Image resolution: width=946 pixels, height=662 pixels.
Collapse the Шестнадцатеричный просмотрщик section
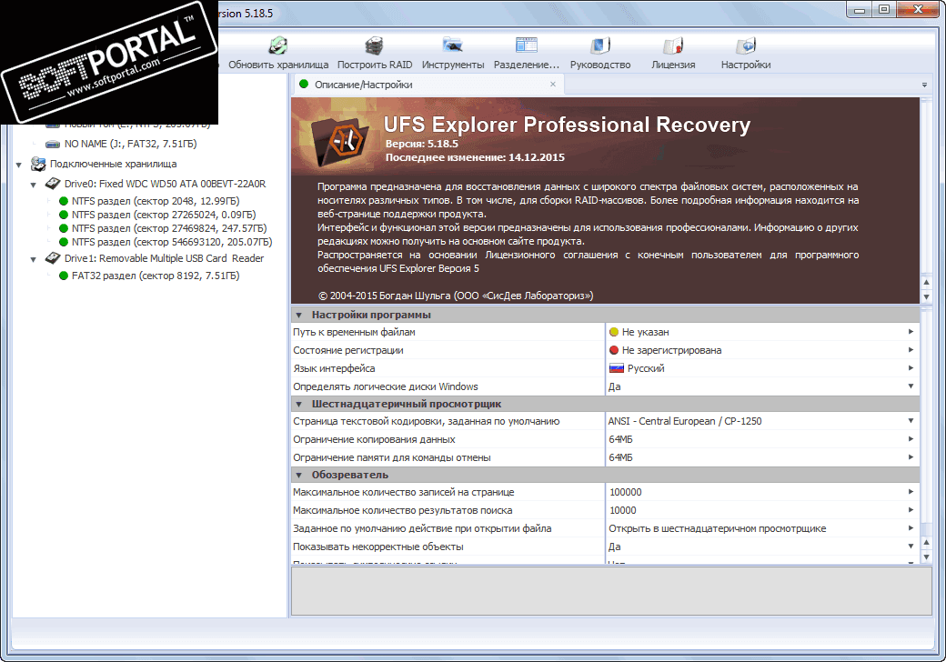298,404
